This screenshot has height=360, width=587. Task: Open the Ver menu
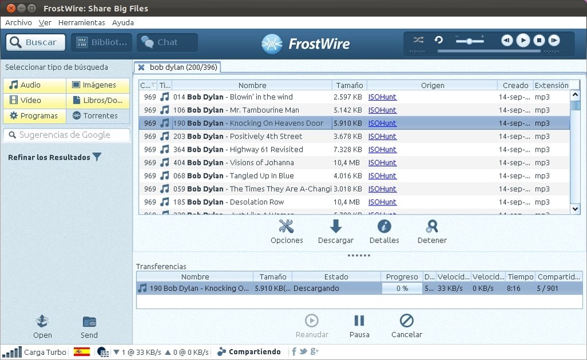pos(45,22)
